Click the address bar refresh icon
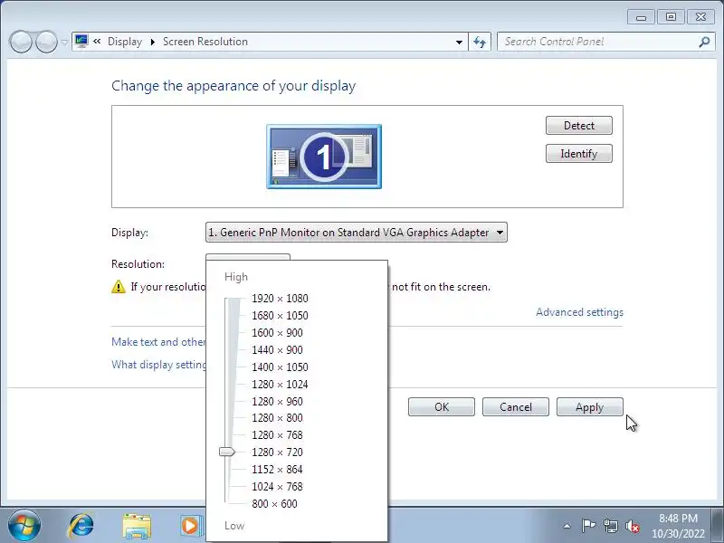Screen dimensions: 724x543 pyautogui.click(x=480, y=42)
